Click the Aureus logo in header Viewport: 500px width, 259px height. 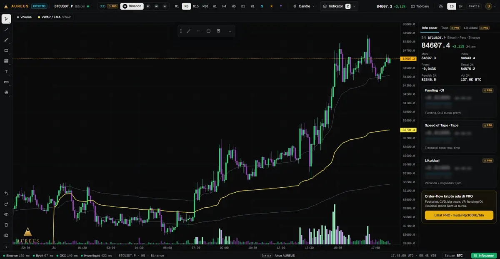[17, 6]
